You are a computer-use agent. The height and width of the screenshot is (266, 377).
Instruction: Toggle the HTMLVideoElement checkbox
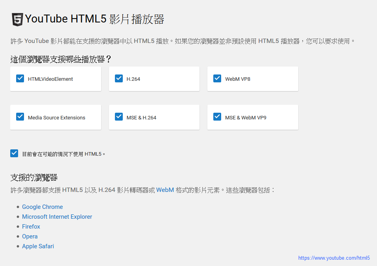point(20,78)
